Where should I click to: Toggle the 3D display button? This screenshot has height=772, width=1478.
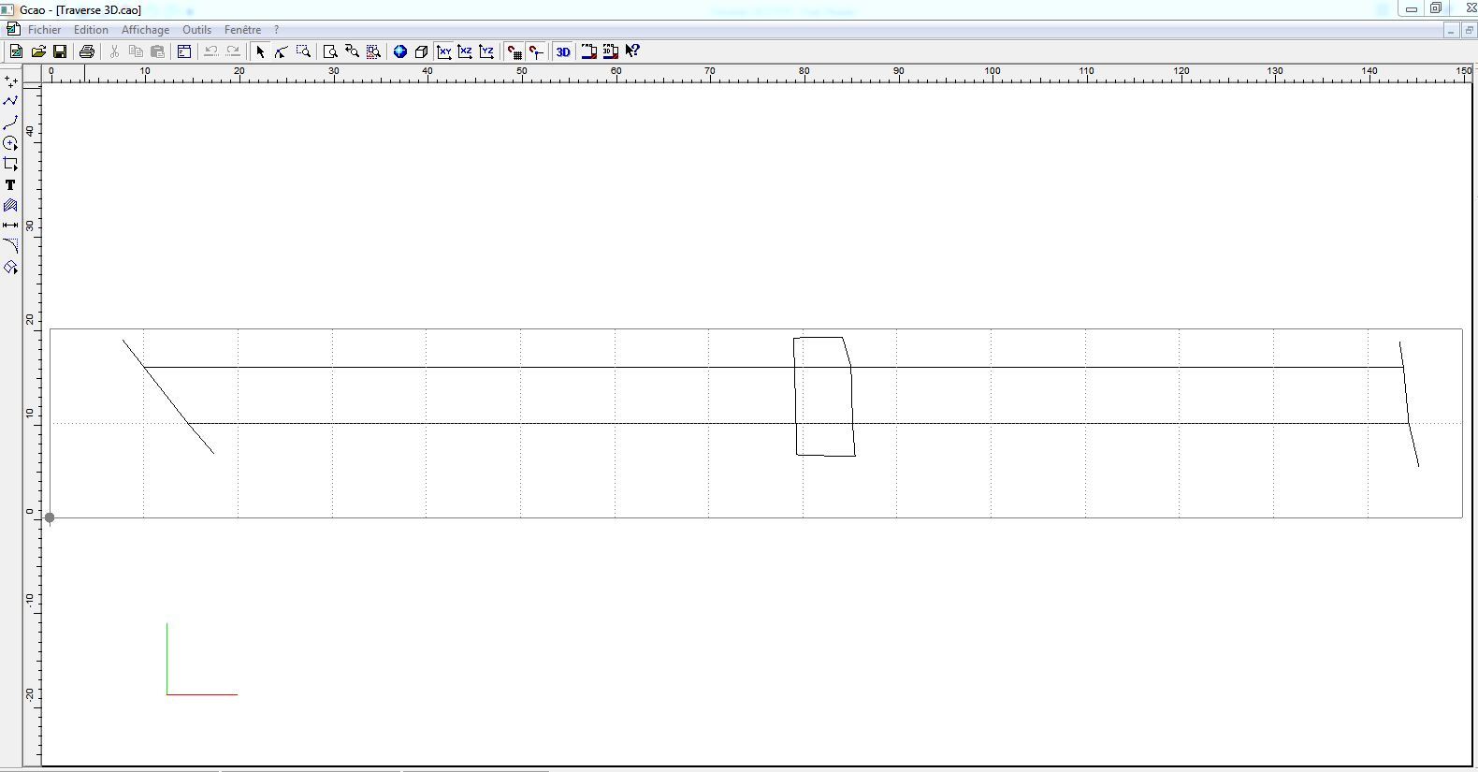tap(563, 51)
